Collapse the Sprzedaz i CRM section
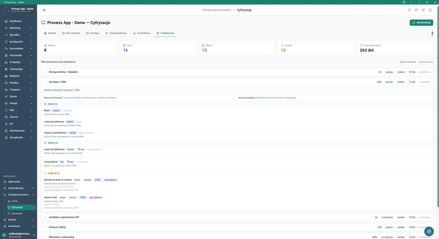439x239 pixels. pyautogui.click(x=46, y=82)
